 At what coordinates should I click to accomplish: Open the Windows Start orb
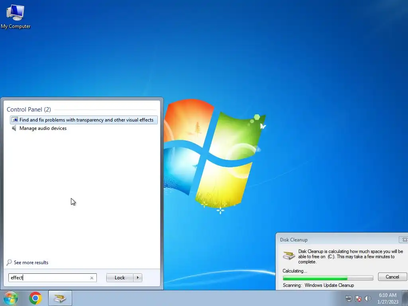click(11, 298)
